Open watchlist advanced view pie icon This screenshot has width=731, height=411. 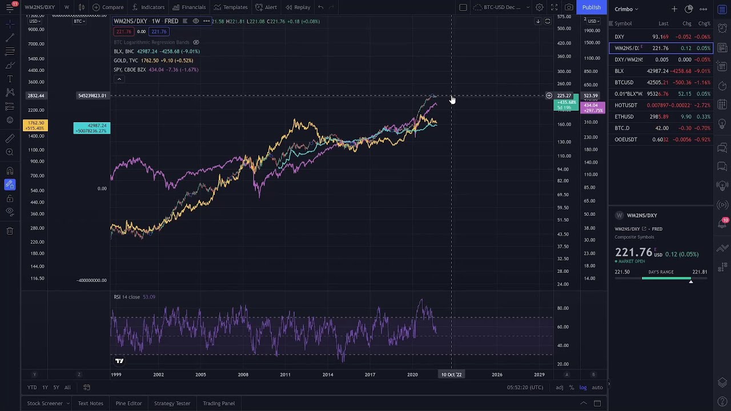(x=689, y=9)
